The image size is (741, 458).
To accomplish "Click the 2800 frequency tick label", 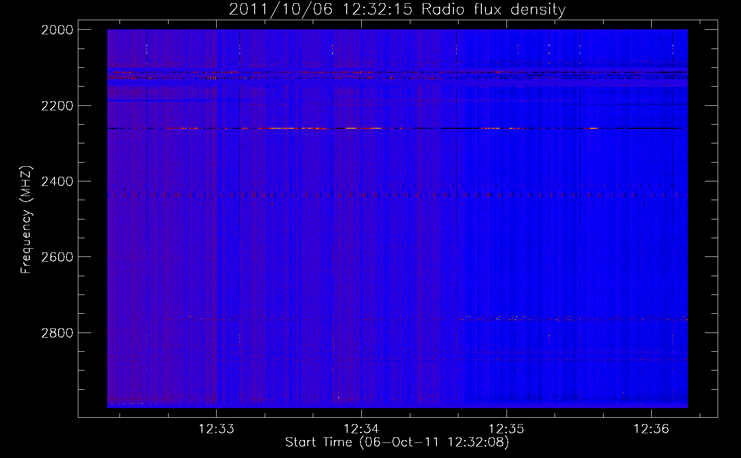I will click(57, 333).
